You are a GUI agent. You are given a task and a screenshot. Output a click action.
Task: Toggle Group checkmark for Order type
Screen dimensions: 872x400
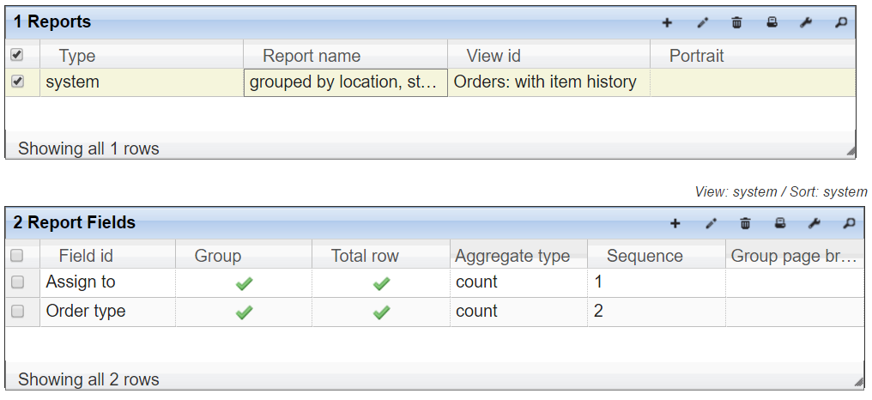(244, 312)
